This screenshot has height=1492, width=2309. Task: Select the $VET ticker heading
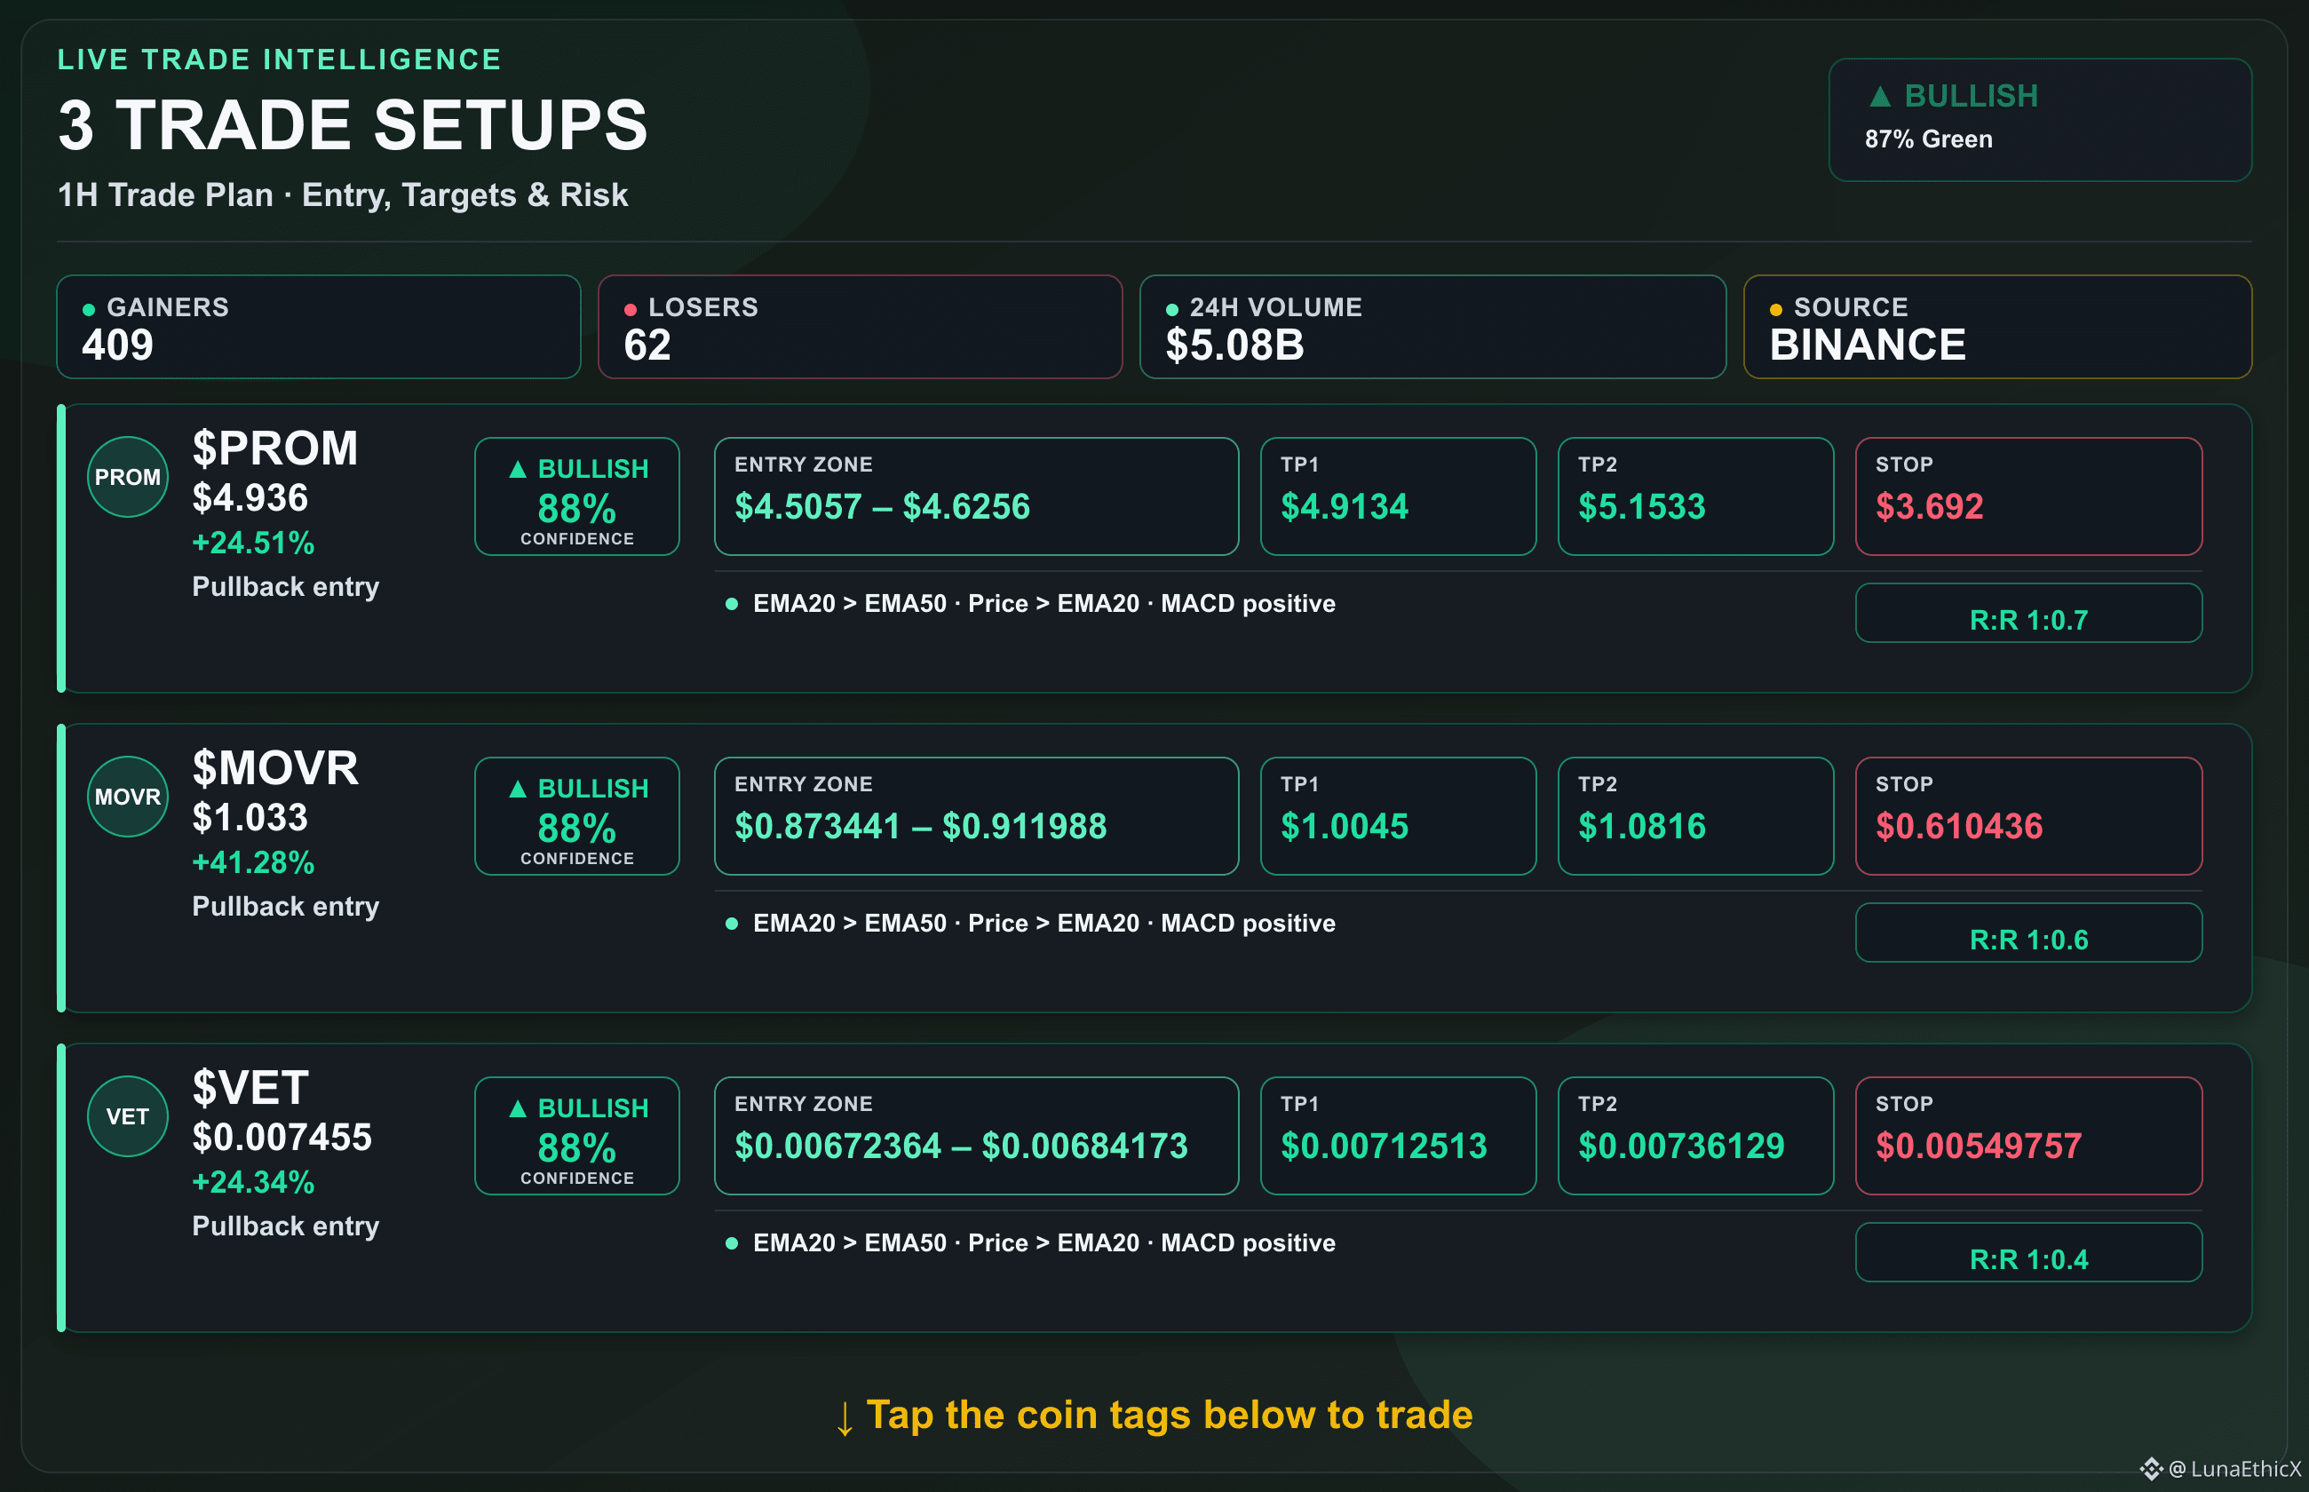[x=250, y=1087]
